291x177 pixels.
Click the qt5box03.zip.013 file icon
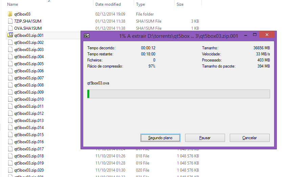[x=10, y=121]
